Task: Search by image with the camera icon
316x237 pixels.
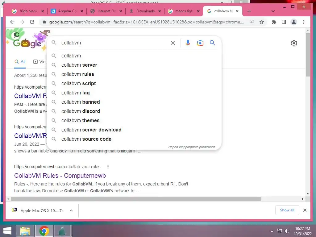Action: coord(200,43)
